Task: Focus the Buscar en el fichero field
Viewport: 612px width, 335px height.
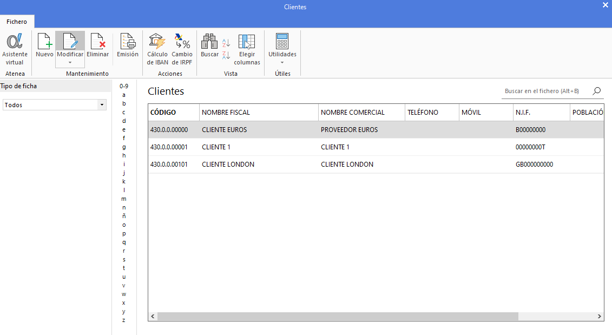Action: pyautogui.click(x=547, y=91)
